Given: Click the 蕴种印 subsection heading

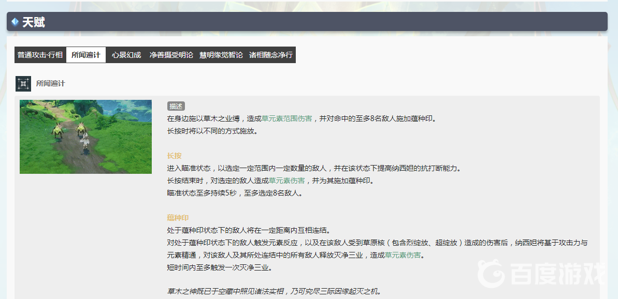Looking at the screenshot, I should pyautogui.click(x=178, y=218).
